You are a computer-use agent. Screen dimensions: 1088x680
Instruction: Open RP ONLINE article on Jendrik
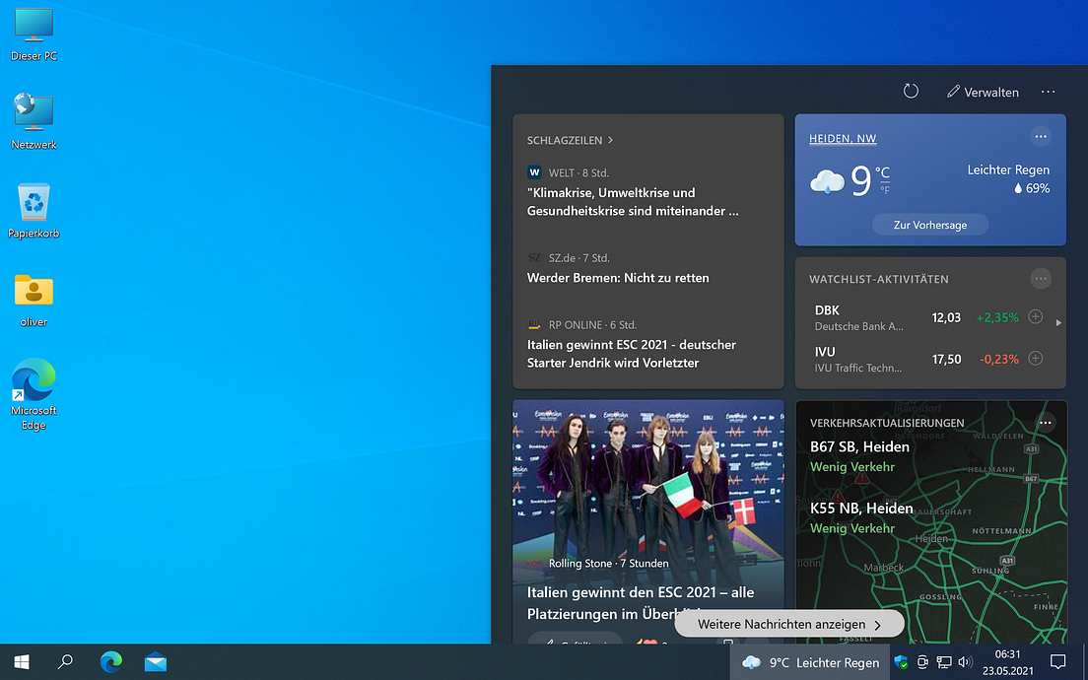pos(631,353)
